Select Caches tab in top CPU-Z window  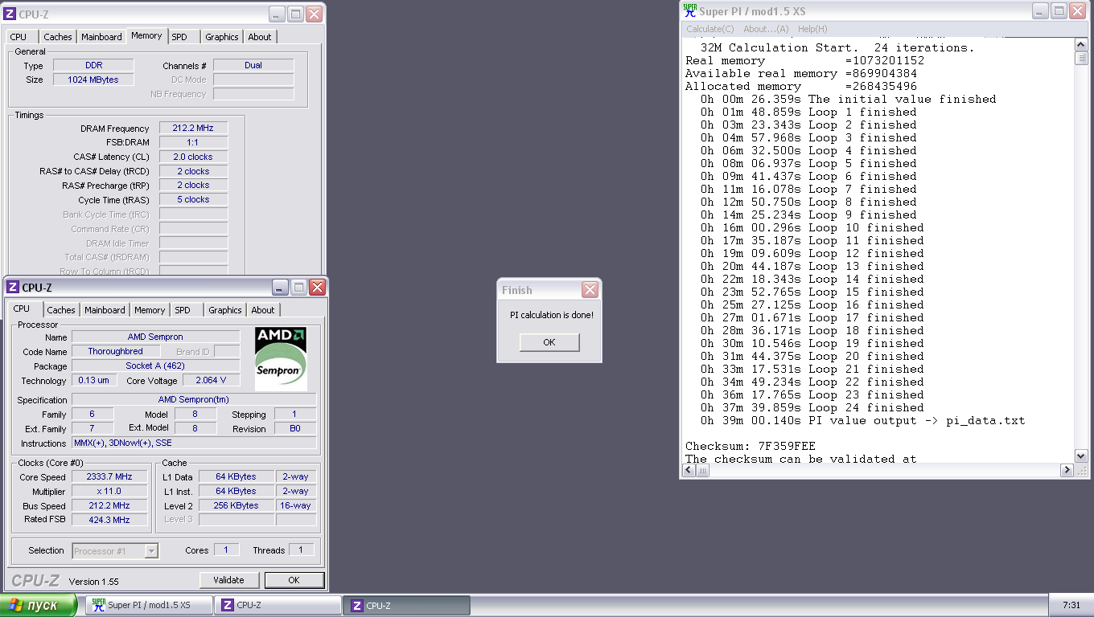58,37
